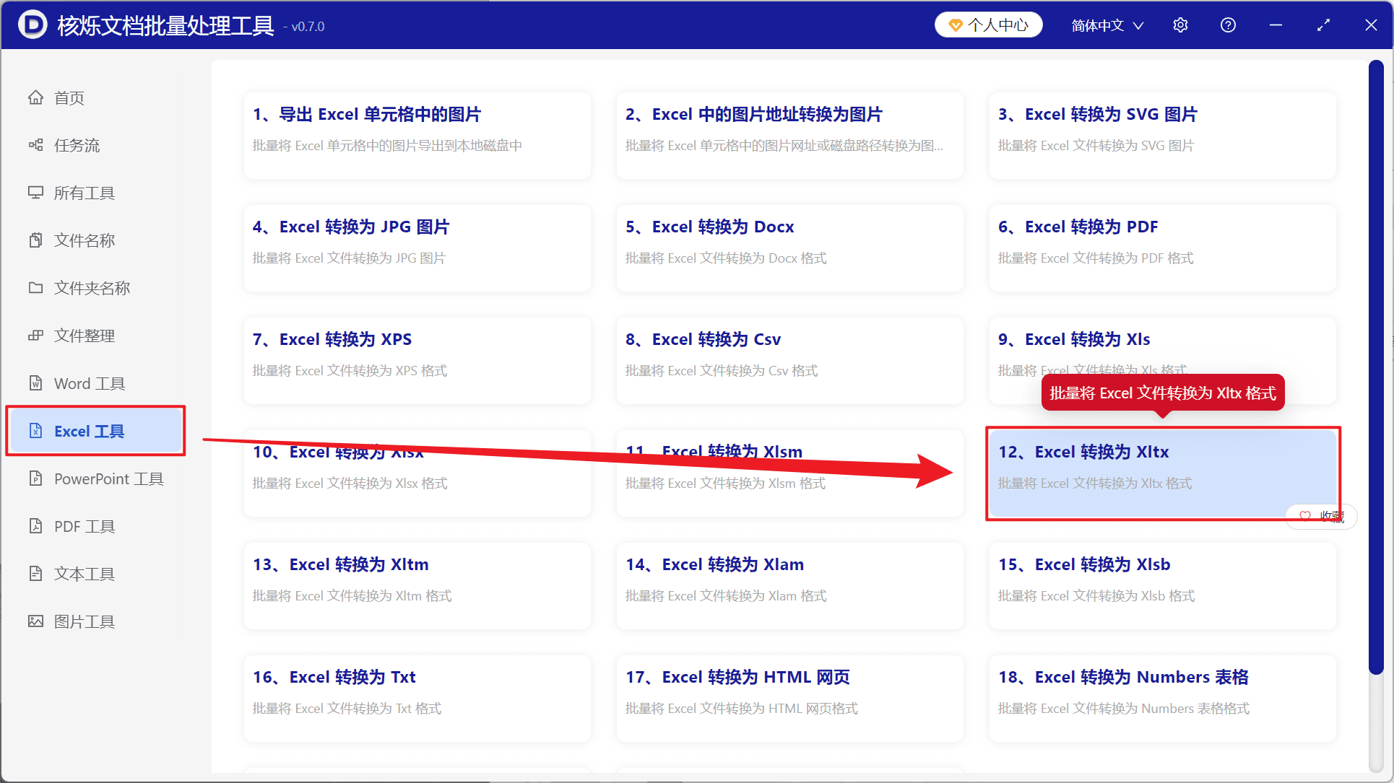Click the vertical scrollbar on the right
Image resolution: width=1394 pixels, height=783 pixels.
[x=1376, y=368]
